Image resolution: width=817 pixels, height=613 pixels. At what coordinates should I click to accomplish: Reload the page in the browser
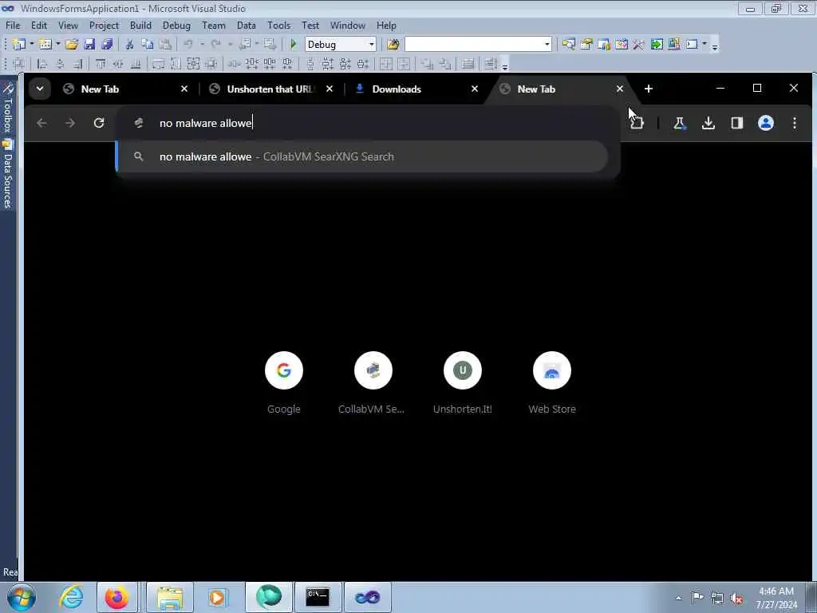coord(98,123)
